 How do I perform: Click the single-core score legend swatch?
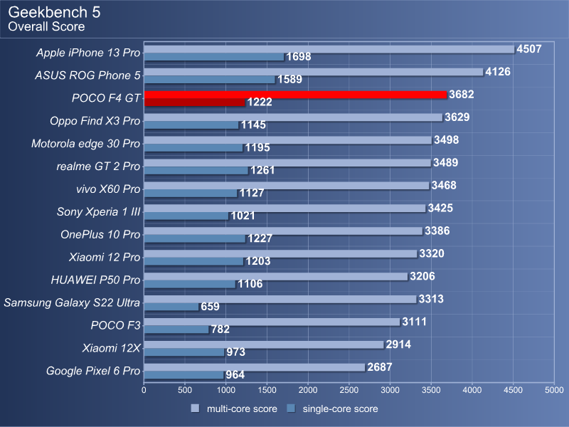pos(291,408)
